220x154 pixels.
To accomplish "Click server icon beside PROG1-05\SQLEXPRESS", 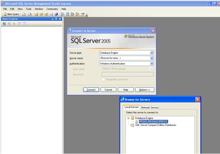I will tap(136, 121).
